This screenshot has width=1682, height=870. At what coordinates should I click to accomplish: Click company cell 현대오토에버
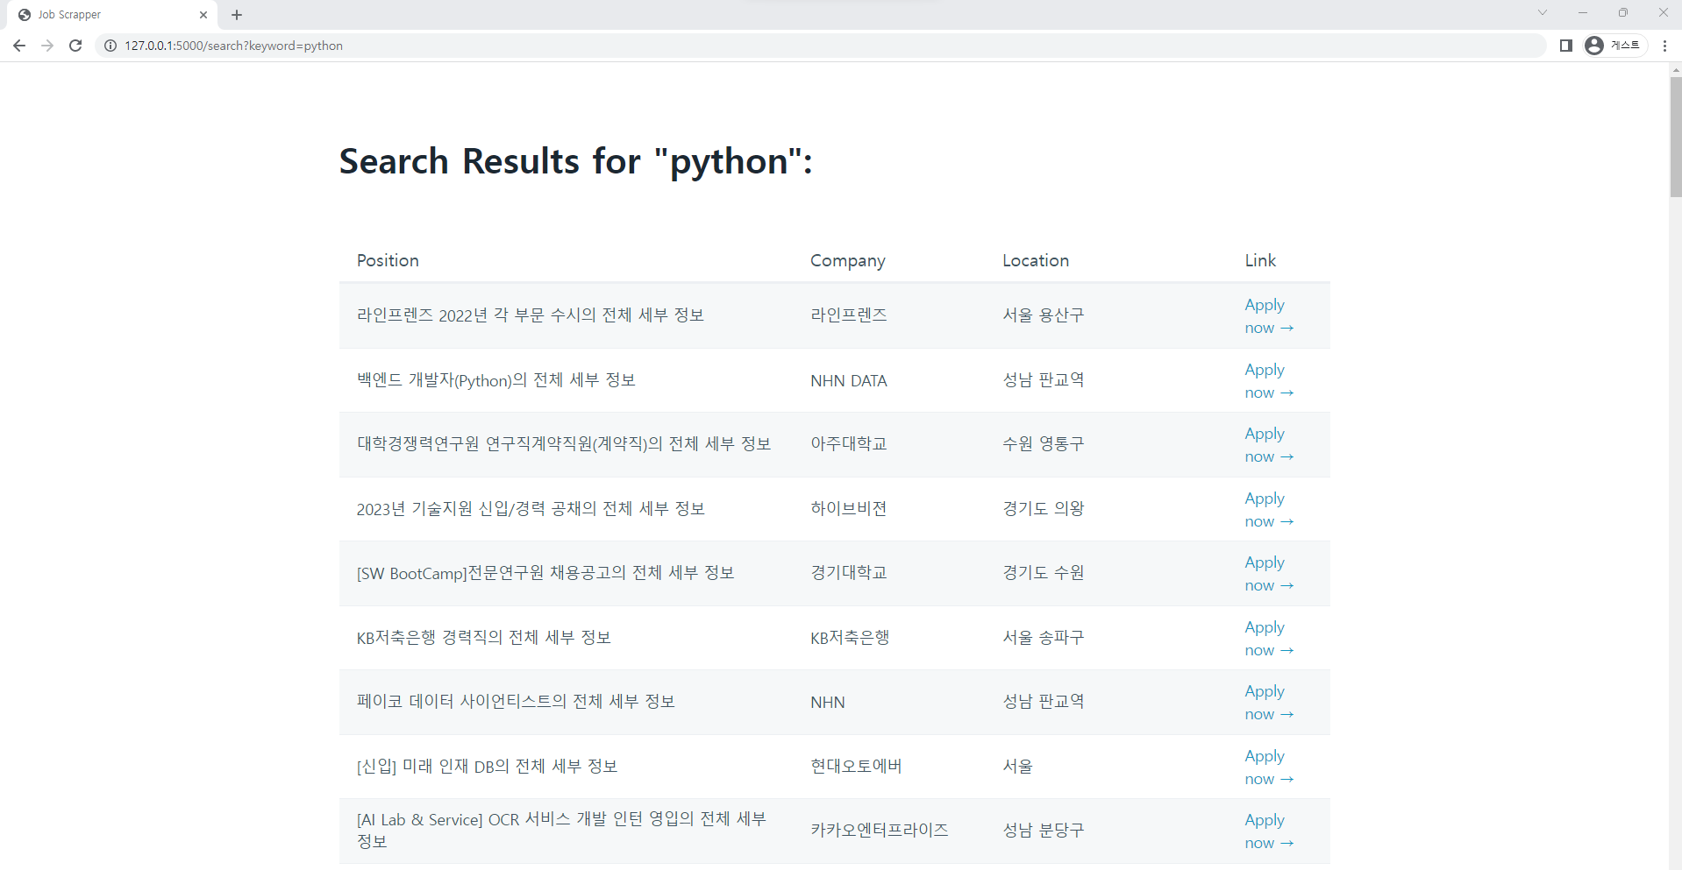(x=856, y=767)
